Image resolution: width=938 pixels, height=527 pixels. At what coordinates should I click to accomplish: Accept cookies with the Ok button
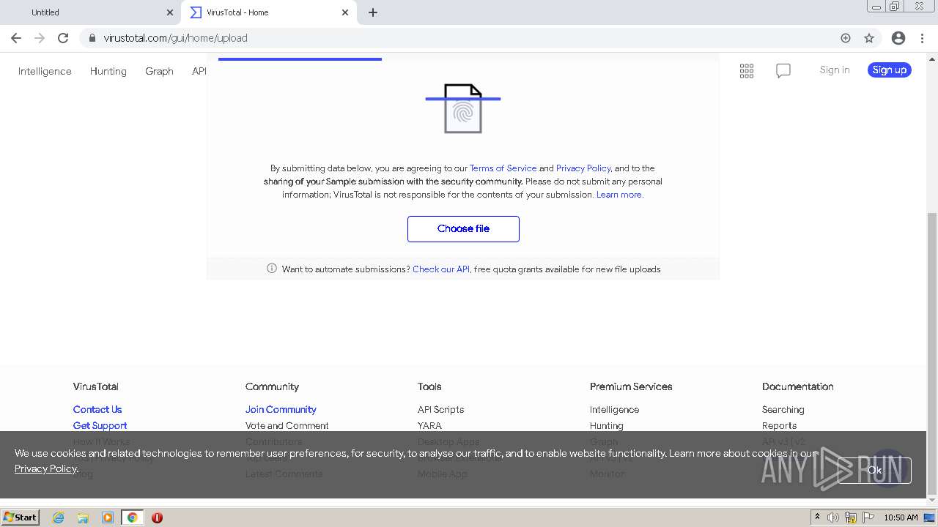click(874, 470)
